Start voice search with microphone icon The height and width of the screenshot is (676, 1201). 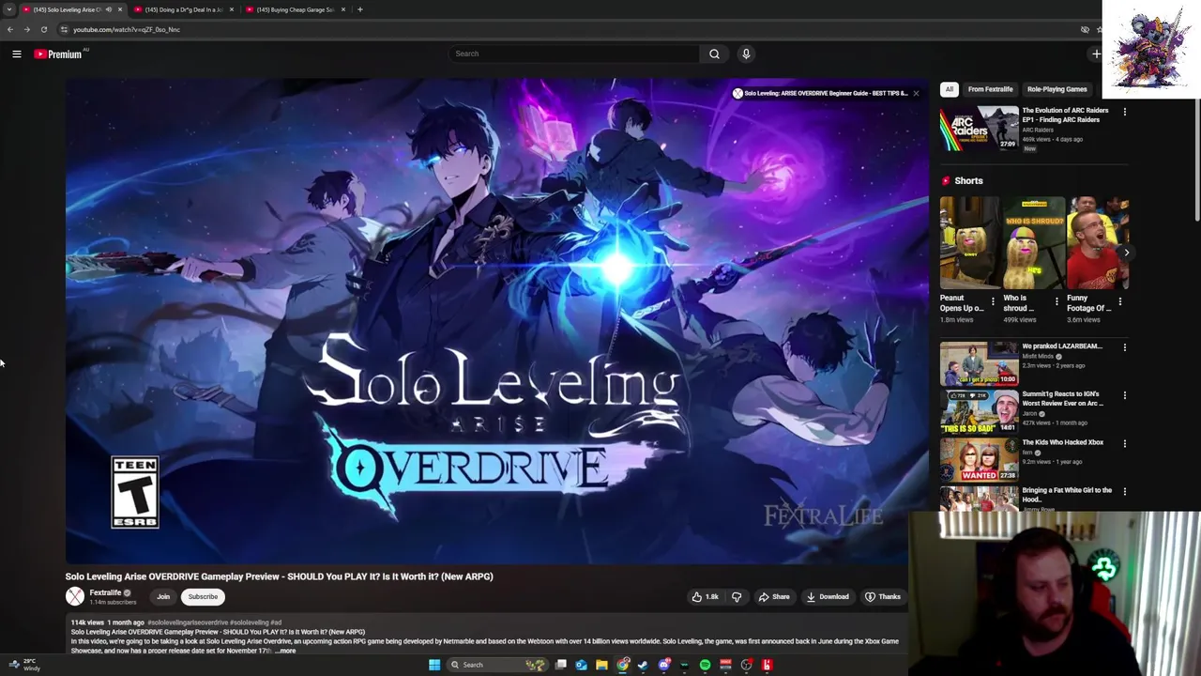pos(746,54)
